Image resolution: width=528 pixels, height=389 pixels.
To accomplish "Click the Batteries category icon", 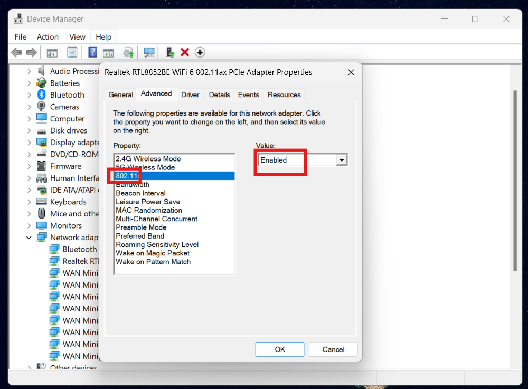I will click(41, 83).
